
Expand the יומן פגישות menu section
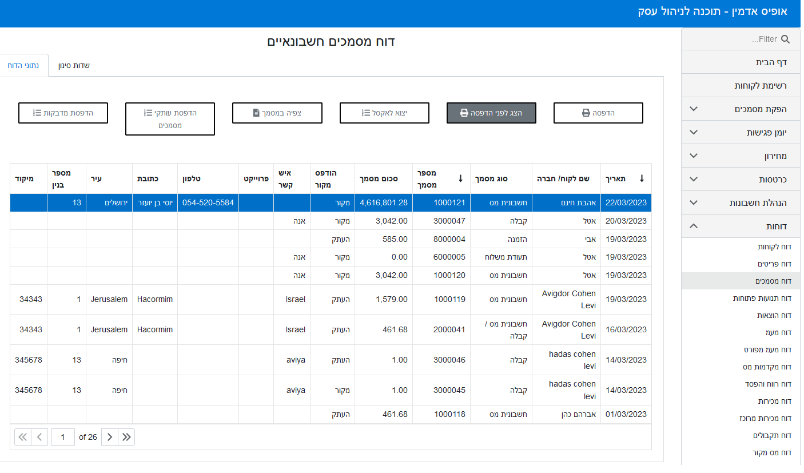point(741,132)
